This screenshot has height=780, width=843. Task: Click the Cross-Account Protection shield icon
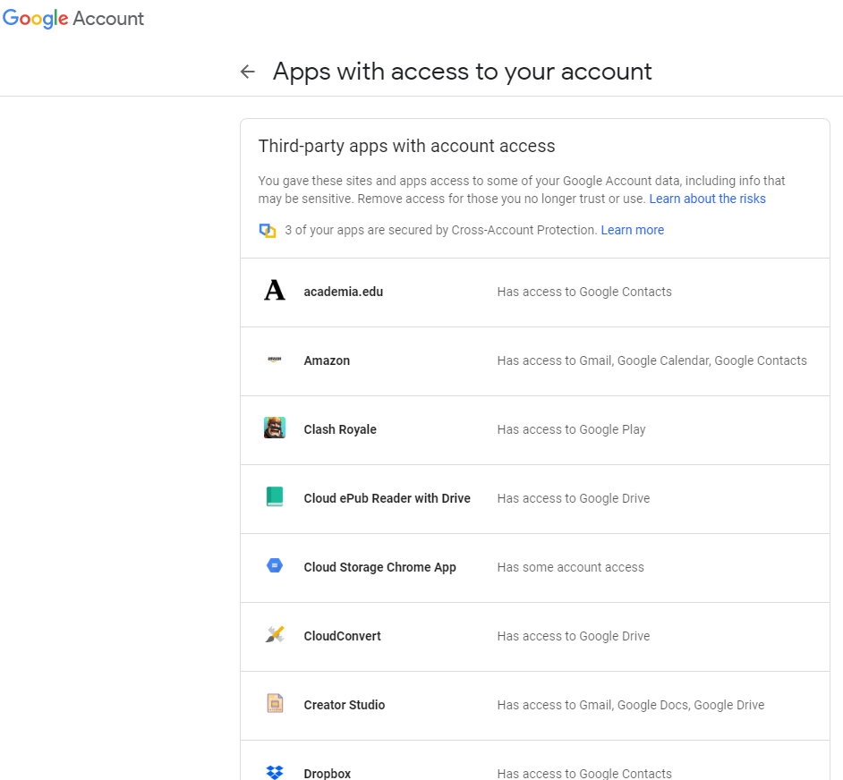267,231
